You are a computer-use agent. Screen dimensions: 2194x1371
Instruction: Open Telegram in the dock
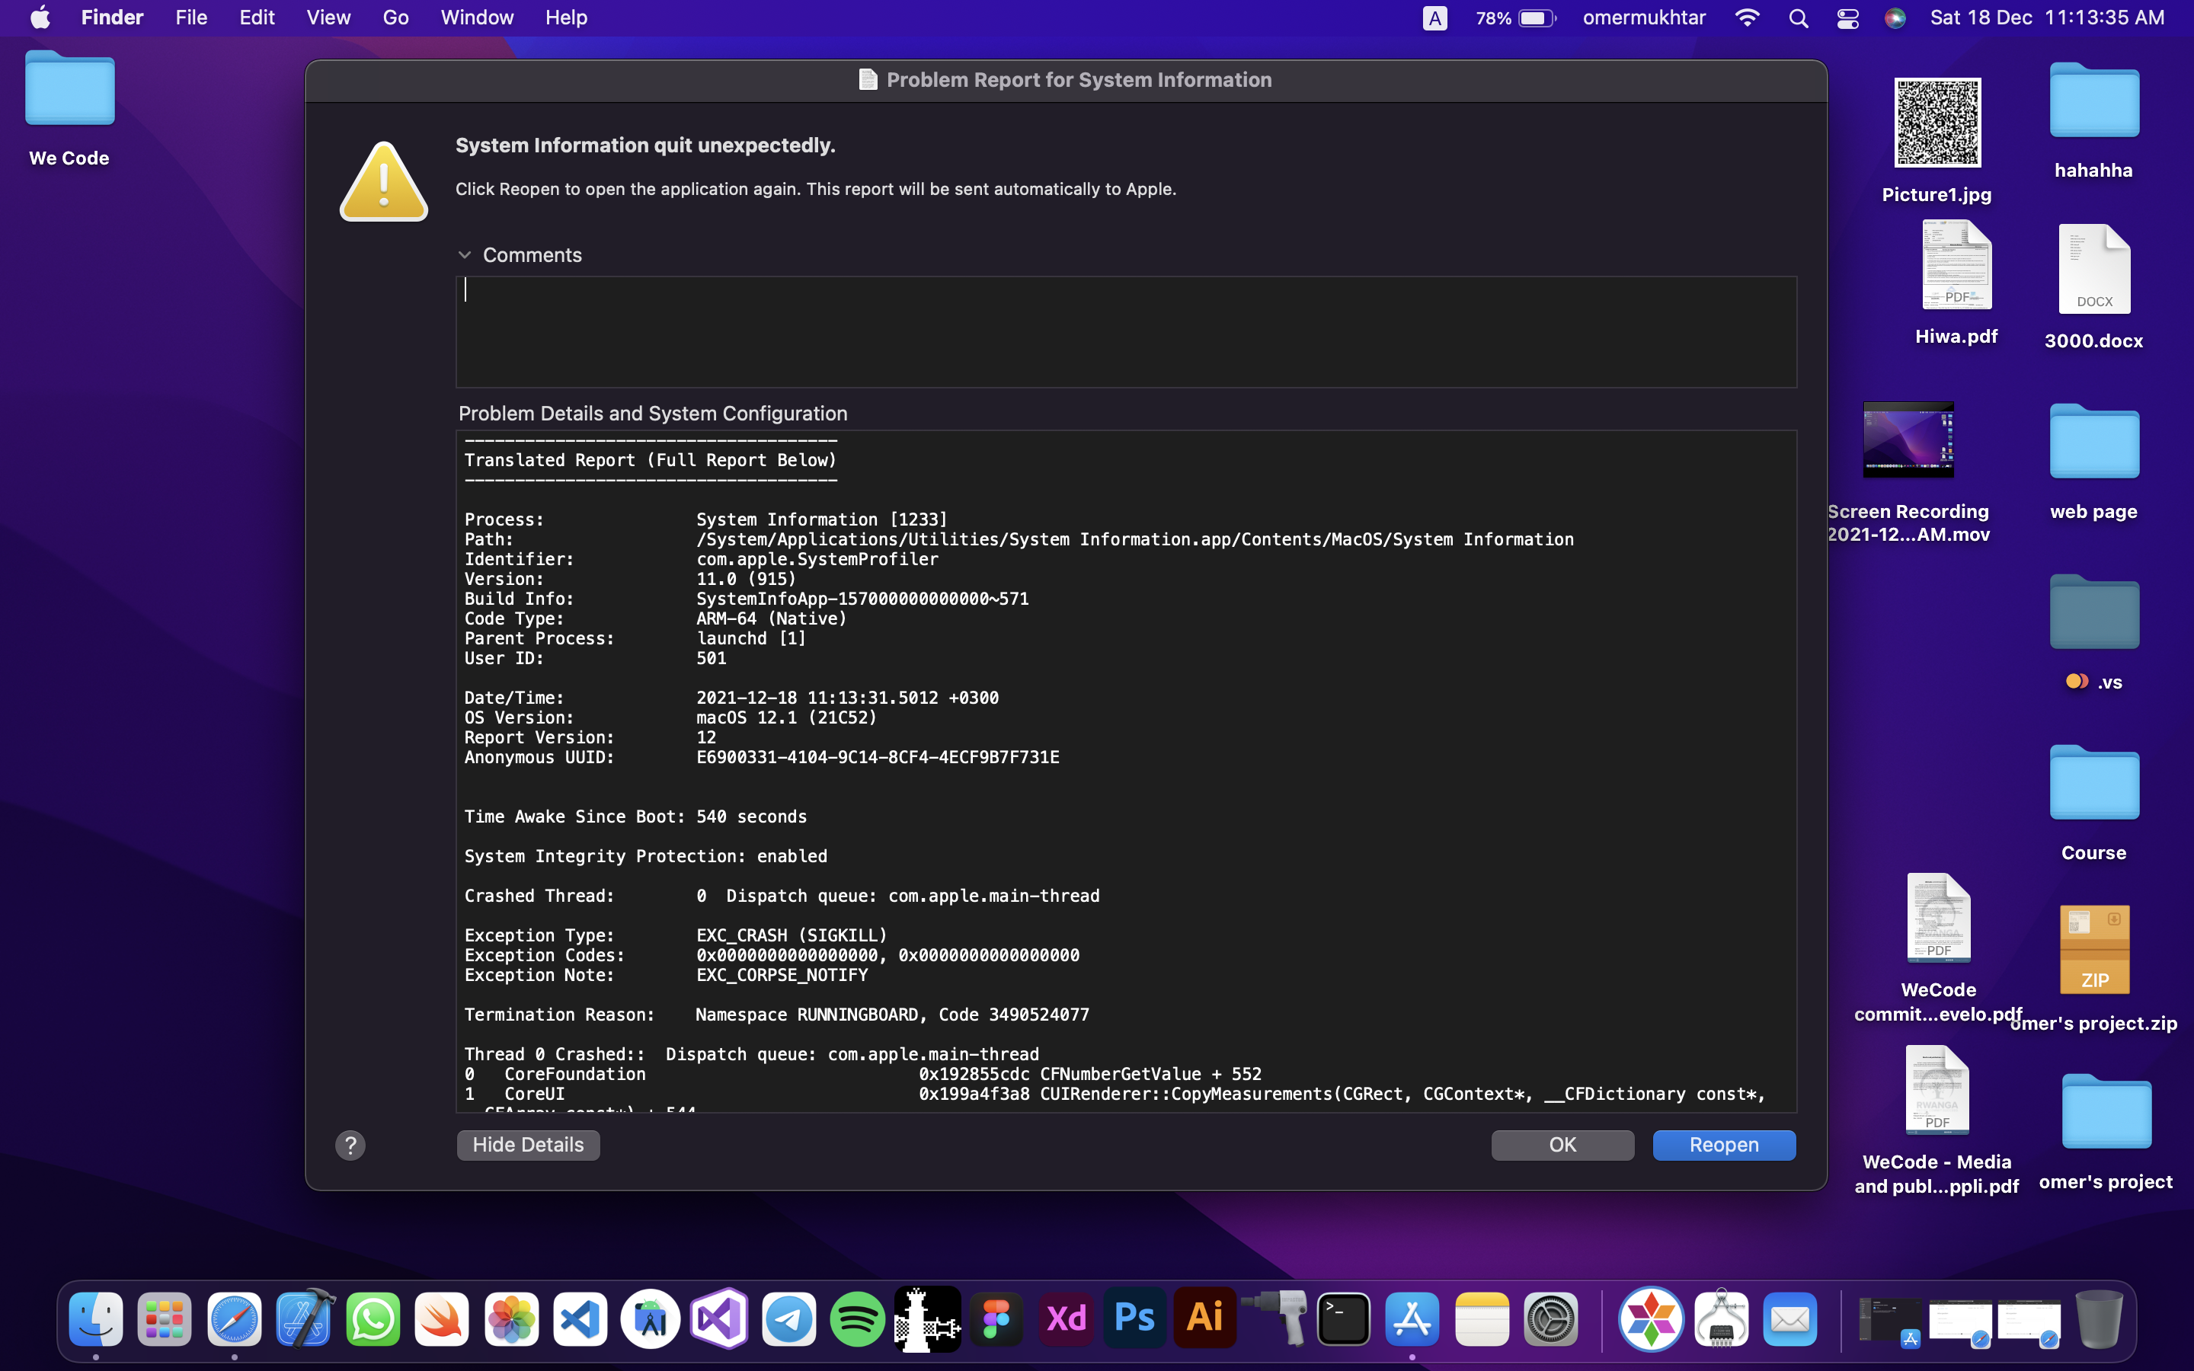(788, 1319)
